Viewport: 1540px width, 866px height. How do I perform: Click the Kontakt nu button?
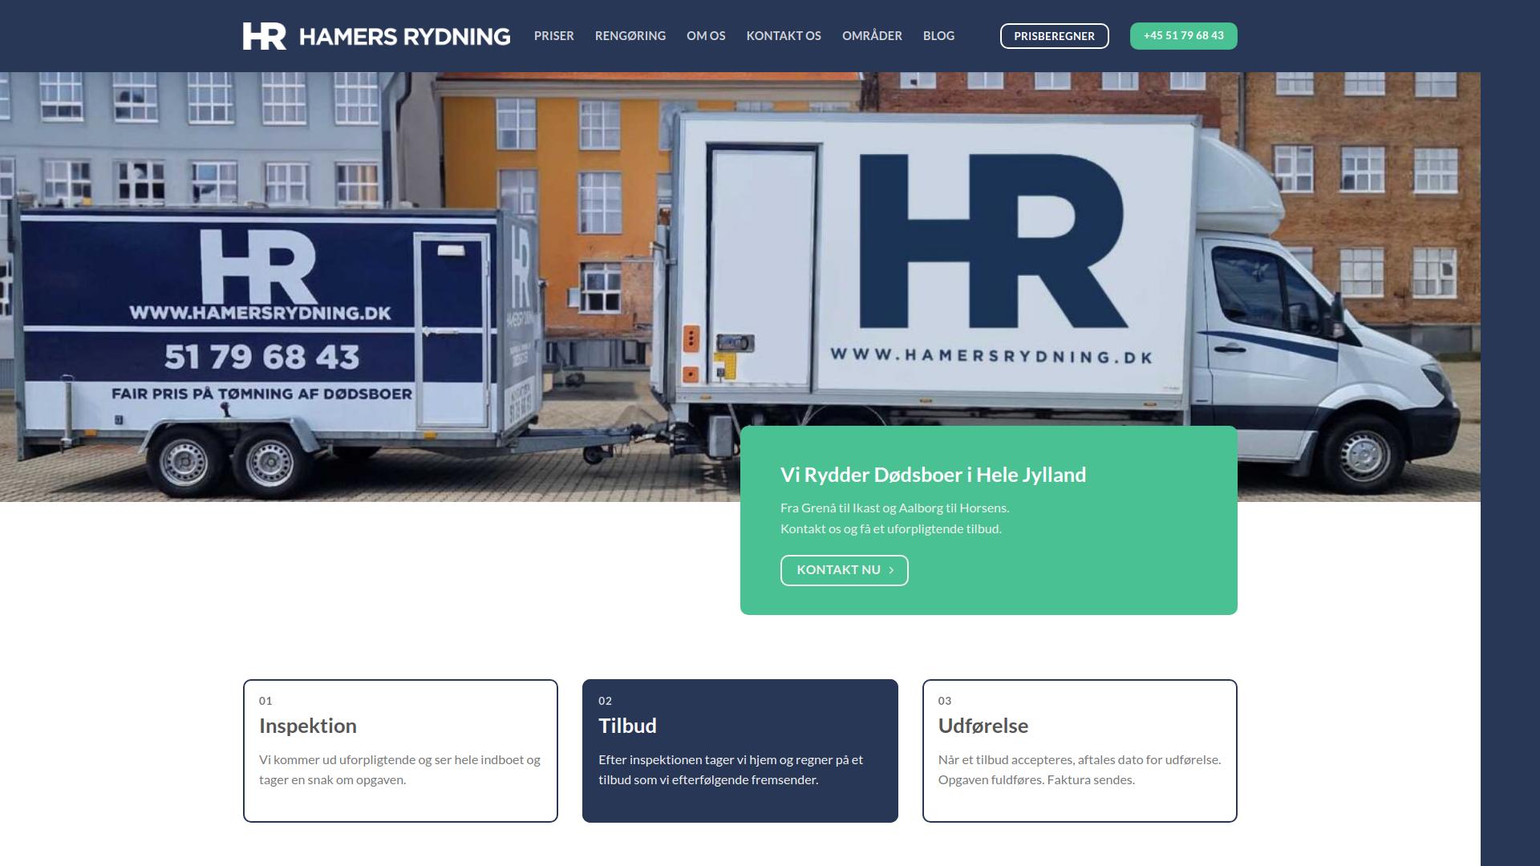pyautogui.click(x=844, y=570)
